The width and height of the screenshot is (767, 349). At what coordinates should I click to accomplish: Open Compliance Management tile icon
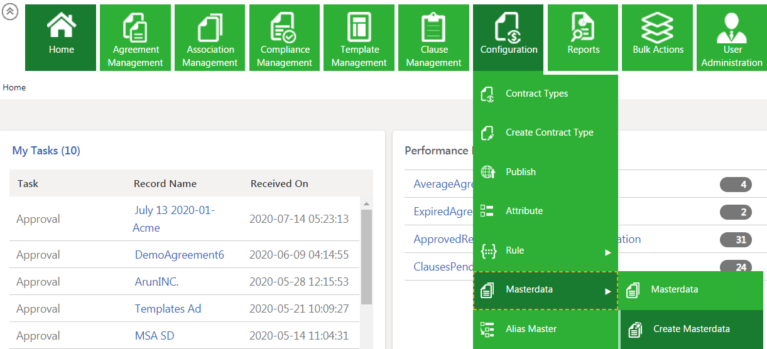285,28
